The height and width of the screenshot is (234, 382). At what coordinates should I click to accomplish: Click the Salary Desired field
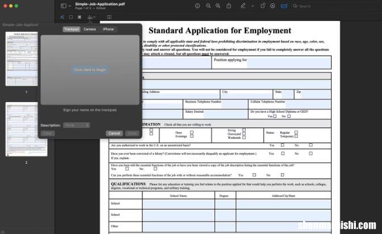(x=226, y=114)
